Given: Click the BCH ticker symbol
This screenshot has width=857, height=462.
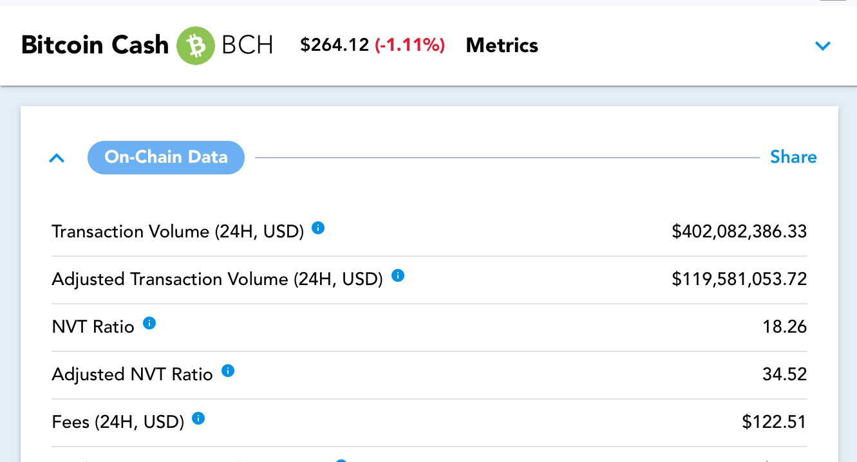Looking at the screenshot, I should click(247, 46).
